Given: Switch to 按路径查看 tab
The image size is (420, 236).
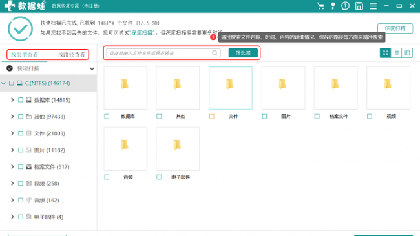Looking at the screenshot, I should (72, 55).
